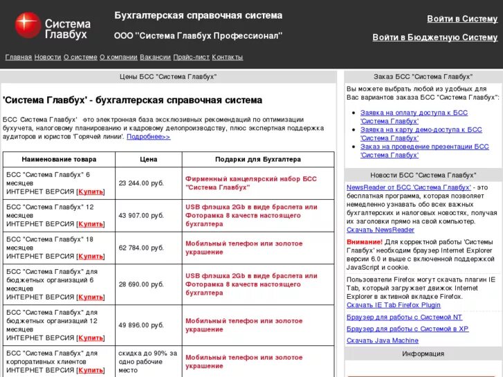The height and width of the screenshot is (377, 503).
Task: Click the Цена column header
Action: (149, 160)
